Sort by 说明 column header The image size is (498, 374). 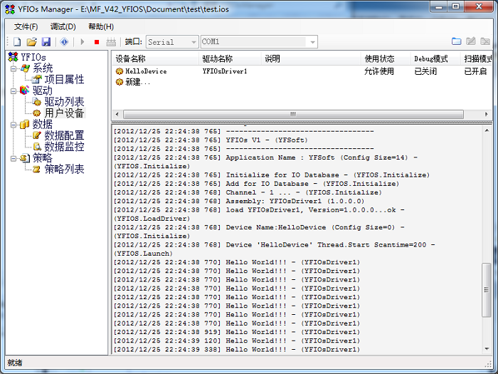click(312, 59)
